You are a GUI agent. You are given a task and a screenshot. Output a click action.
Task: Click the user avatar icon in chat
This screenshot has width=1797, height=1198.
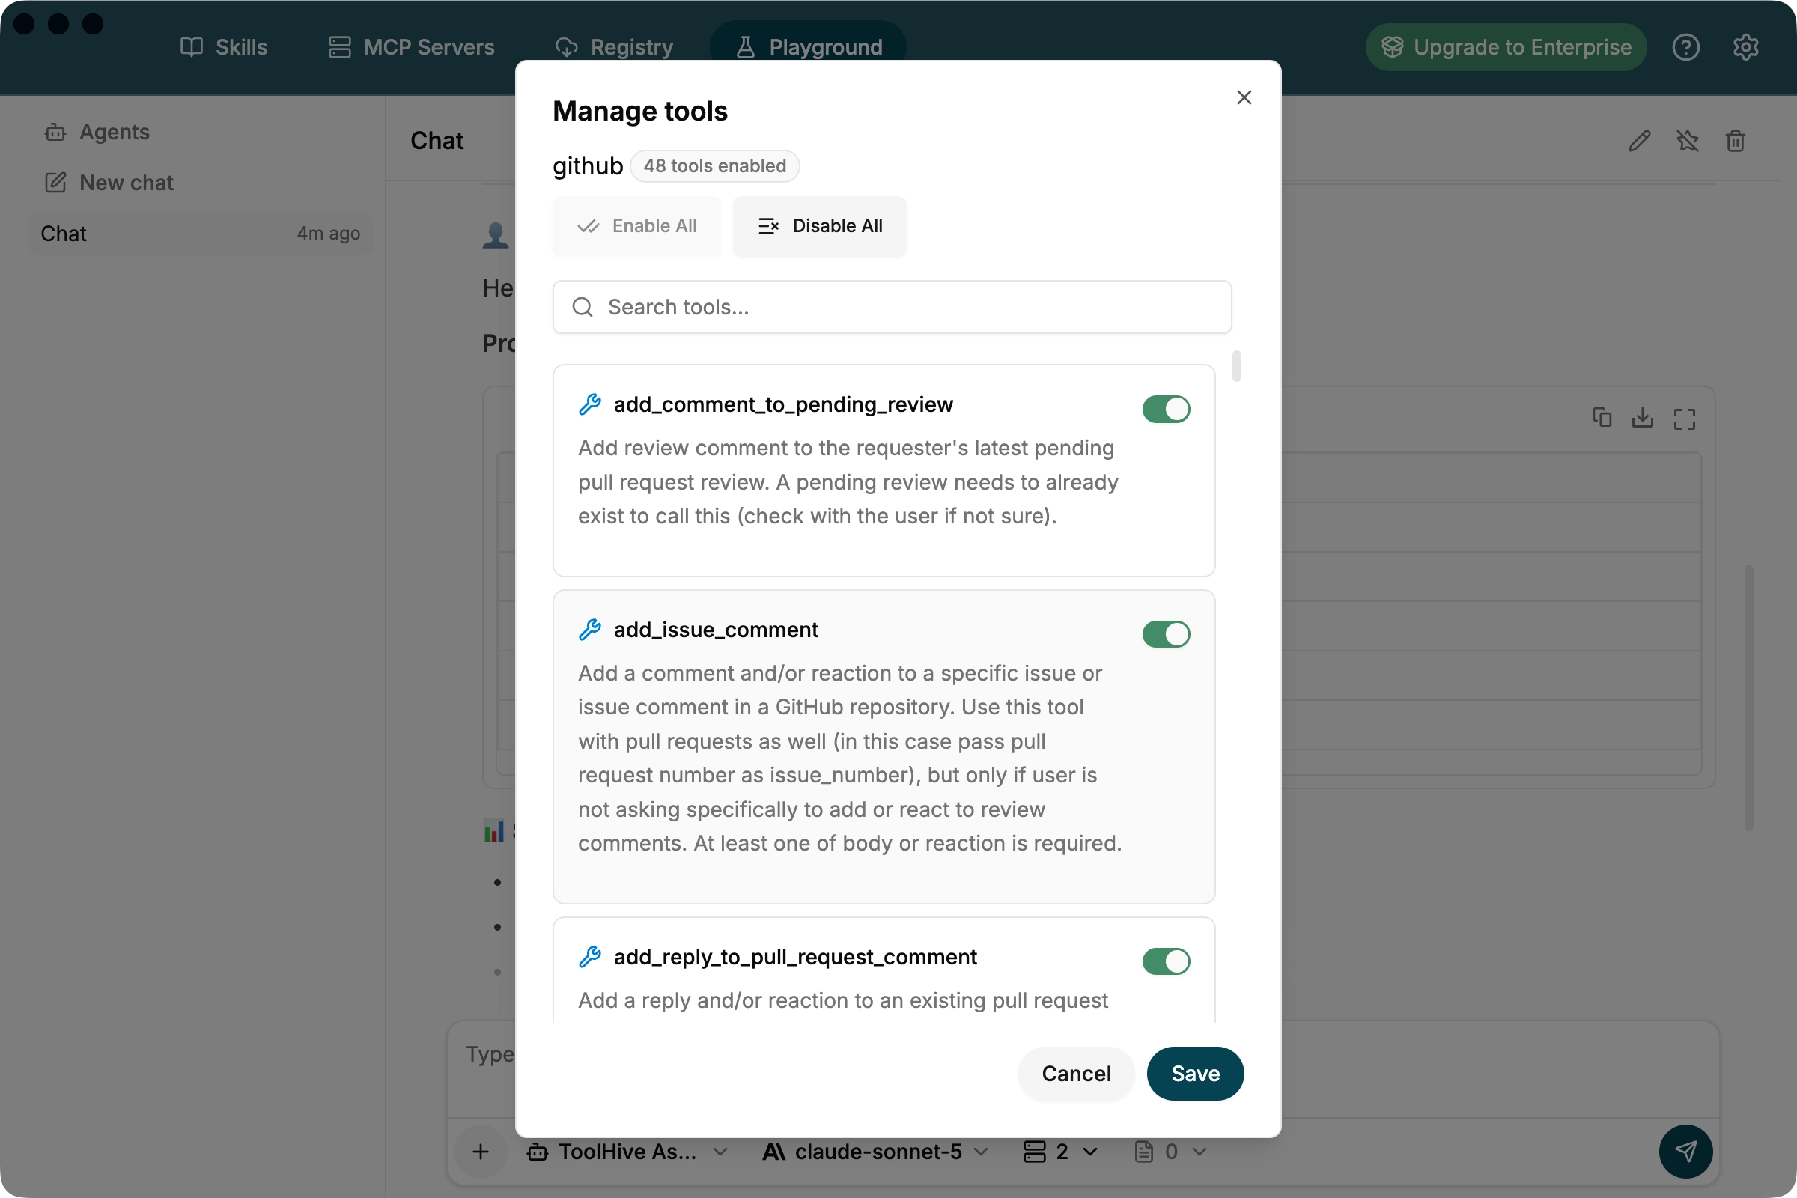point(496,234)
